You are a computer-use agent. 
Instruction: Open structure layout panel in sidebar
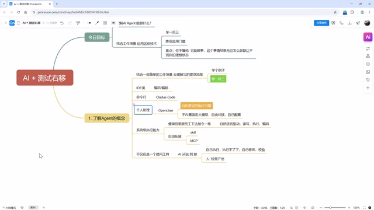click(368, 56)
